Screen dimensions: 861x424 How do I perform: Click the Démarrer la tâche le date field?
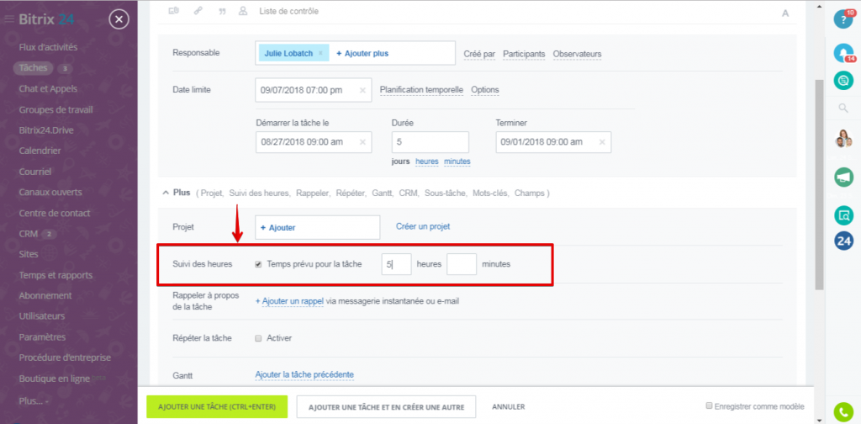click(314, 141)
